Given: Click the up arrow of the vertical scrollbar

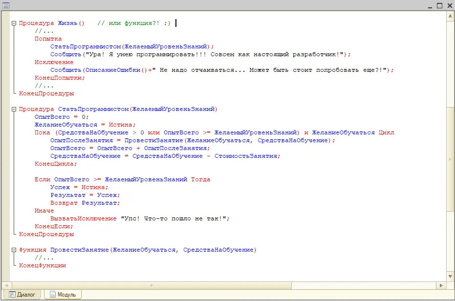Looking at the screenshot, I should click(450, 15).
